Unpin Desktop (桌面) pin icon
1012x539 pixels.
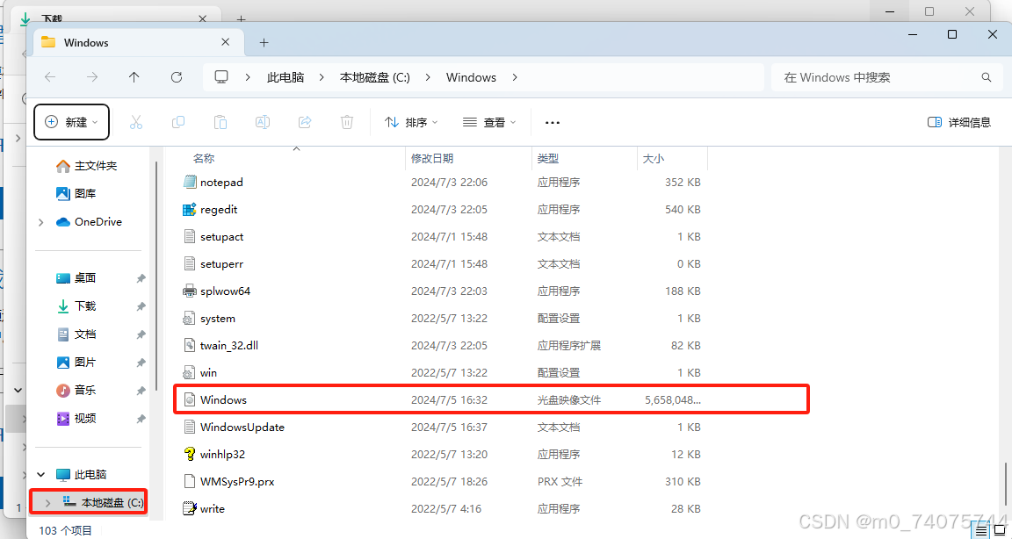[141, 278]
